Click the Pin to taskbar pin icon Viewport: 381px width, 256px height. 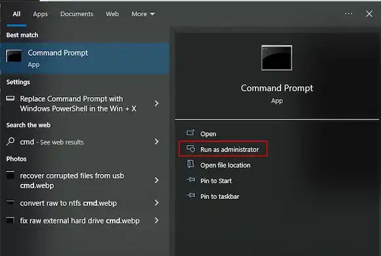click(190, 195)
